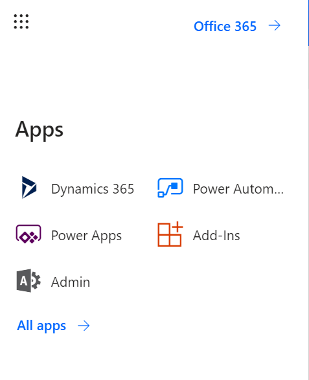Open the Office 365 link
Screen dimensions: 309x380
pyautogui.click(x=225, y=26)
